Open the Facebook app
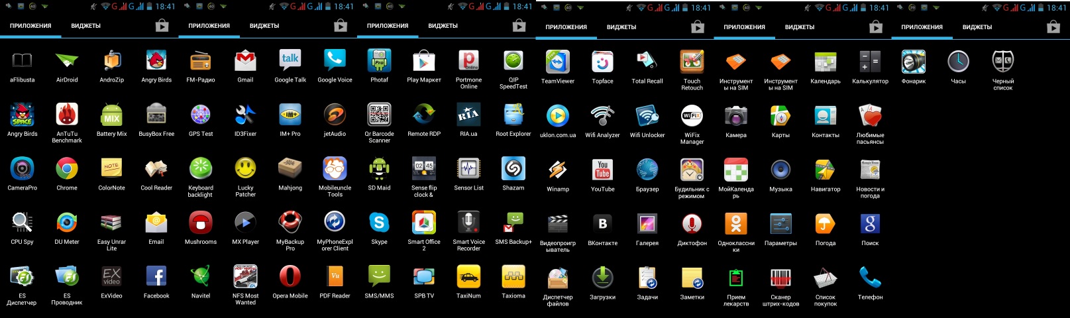 [156, 277]
